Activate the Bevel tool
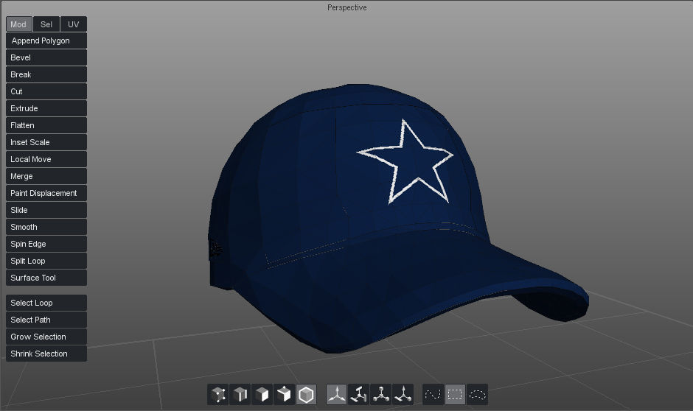Screen dimensions: 693x411 46,57
